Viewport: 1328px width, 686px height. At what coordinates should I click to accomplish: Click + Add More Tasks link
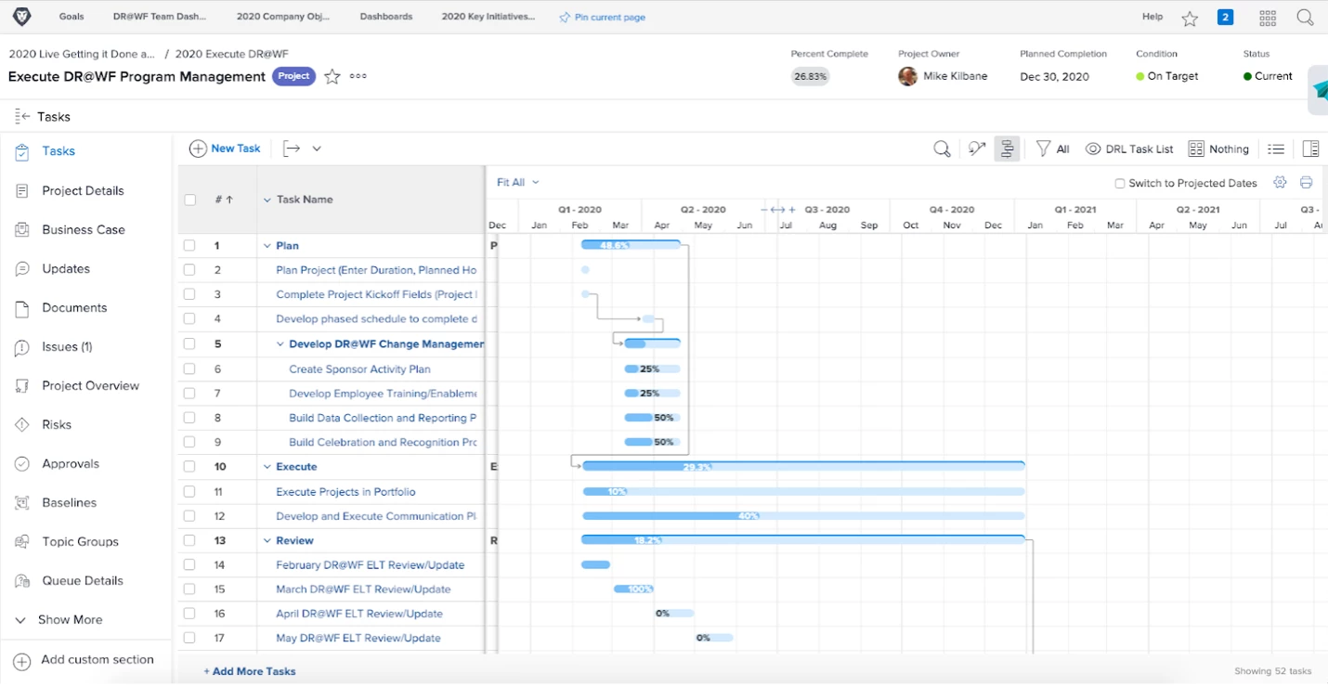click(x=250, y=671)
